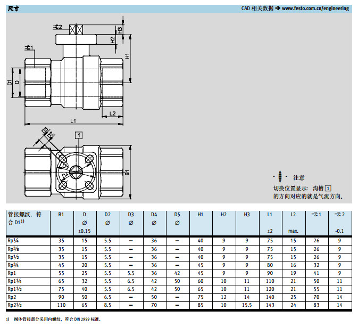Click the L1 dimension label in side drawing
The image size is (358, 327).
(x=73, y=121)
